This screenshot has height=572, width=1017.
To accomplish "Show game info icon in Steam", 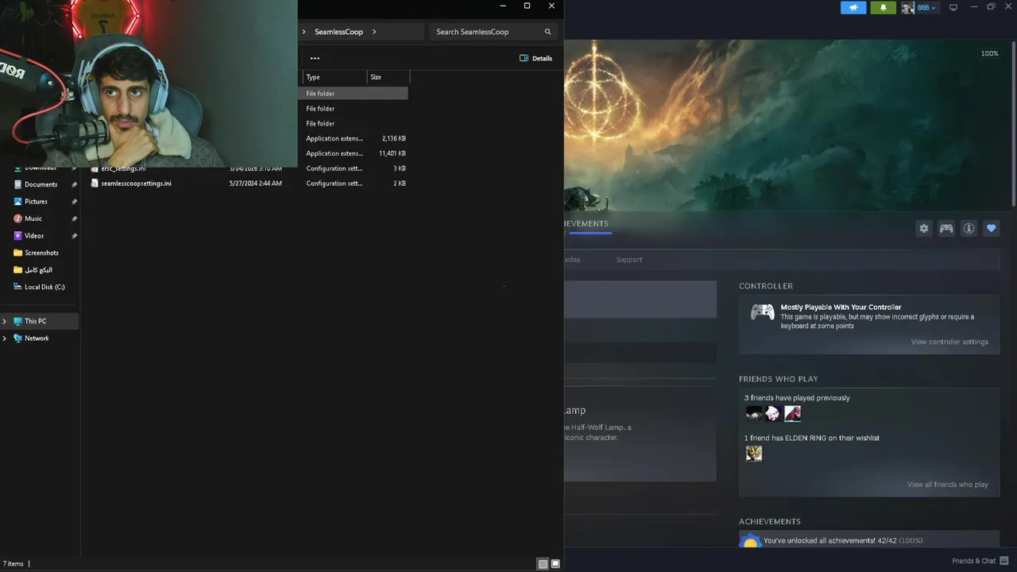I will 969,228.
